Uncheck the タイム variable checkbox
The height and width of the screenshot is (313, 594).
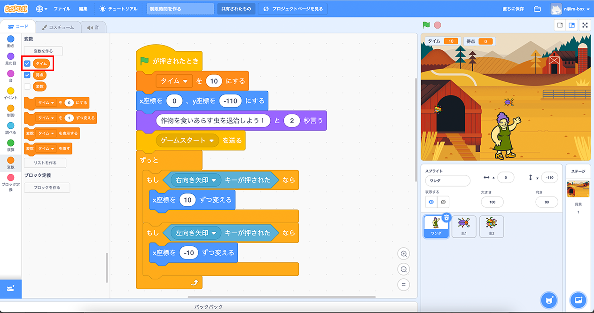click(x=27, y=63)
